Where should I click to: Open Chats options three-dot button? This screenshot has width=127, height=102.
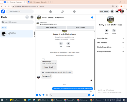tap(27, 17)
